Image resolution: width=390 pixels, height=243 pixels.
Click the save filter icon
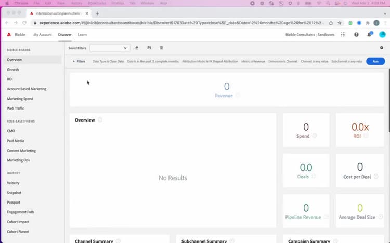pos(149,48)
